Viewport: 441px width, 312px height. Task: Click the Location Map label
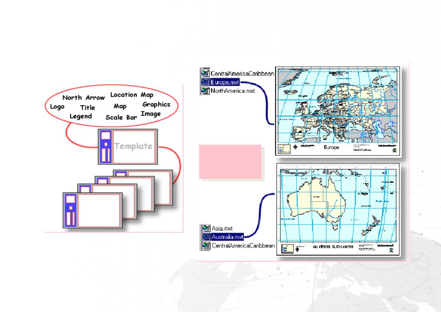click(x=132, y=95)
